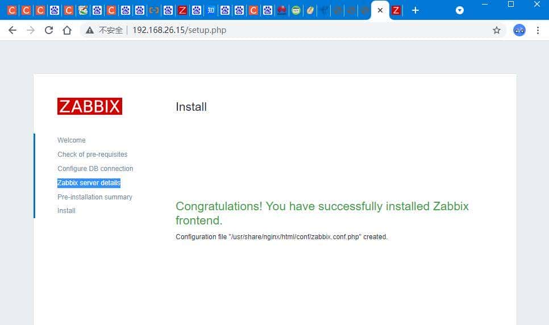Select Pre-installation summary step
This screenshot has width=549, height=325.
coord(94,197)
